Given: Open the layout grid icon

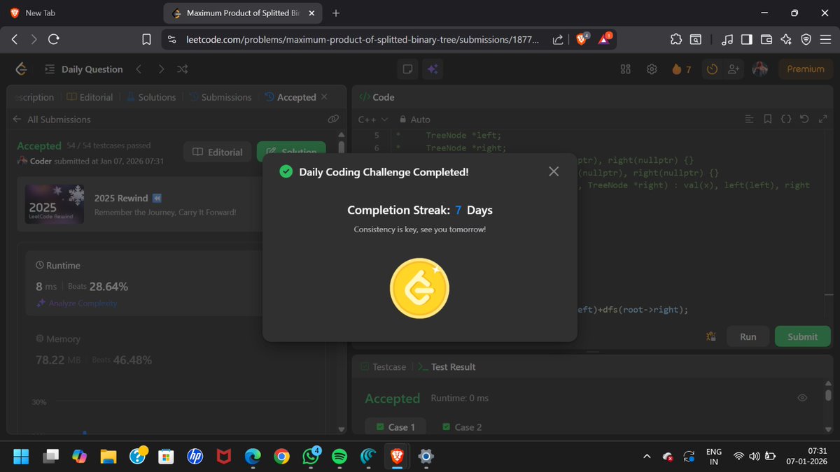Looking at the screenshot, I should [626, 69].
